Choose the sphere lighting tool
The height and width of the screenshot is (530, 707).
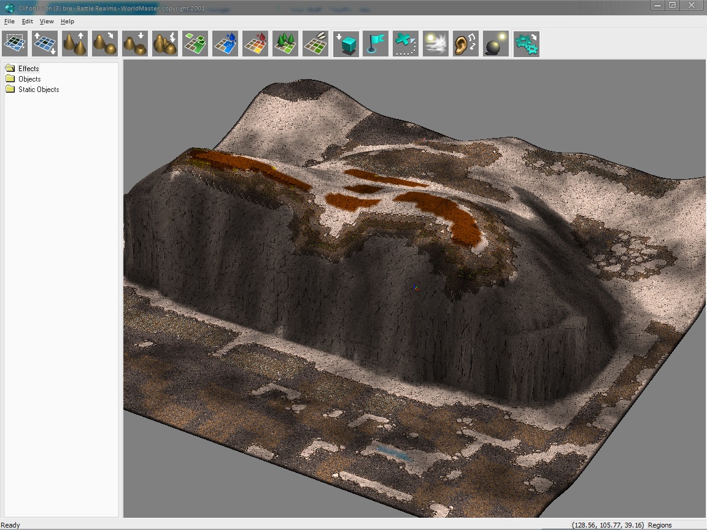496,44
